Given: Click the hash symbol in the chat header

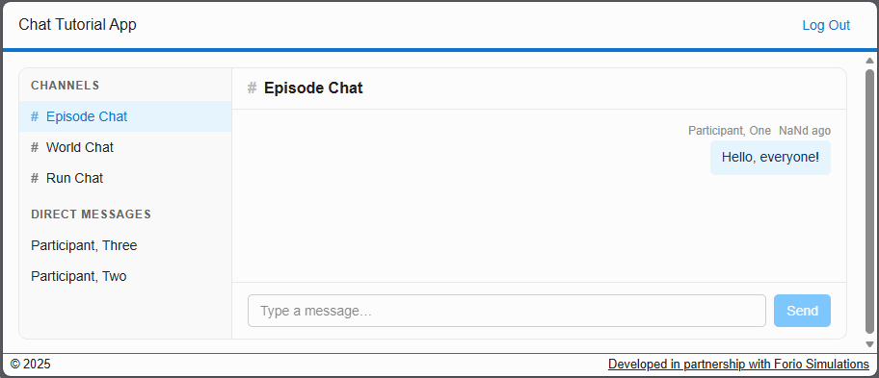Looking at the screenshot, I should (x=253, y=88).
